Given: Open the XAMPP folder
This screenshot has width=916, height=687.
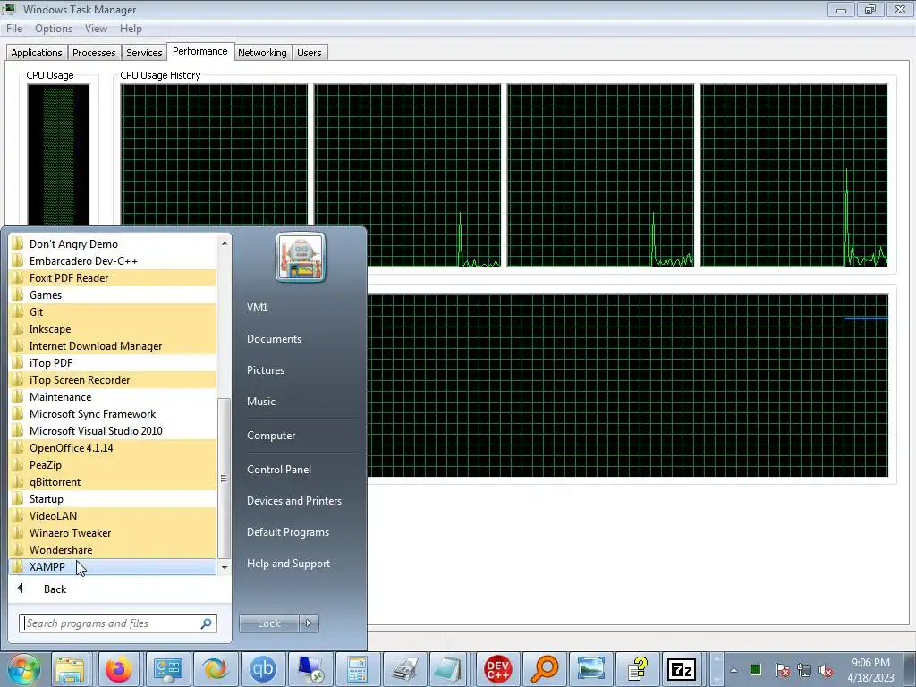Looking at the screenshot, I should point(113,566).
